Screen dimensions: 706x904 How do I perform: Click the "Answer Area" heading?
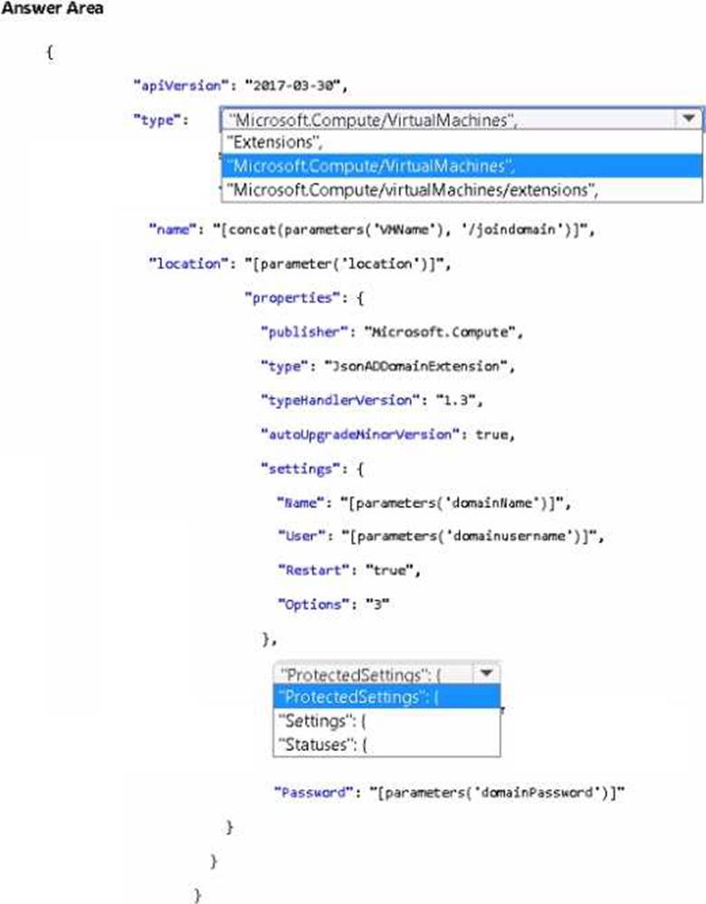(x=52, y=9)
